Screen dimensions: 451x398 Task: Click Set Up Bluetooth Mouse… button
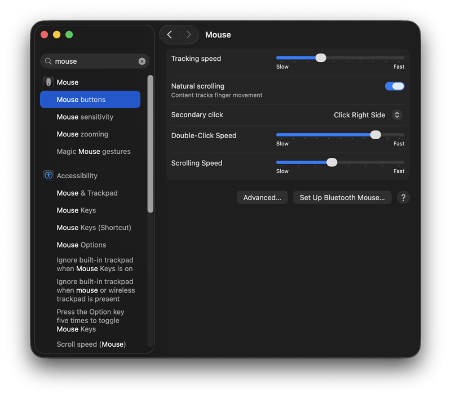pos(342,198)
